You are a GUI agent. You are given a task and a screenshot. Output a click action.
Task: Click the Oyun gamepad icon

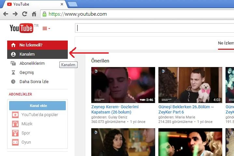pos(15,142)
